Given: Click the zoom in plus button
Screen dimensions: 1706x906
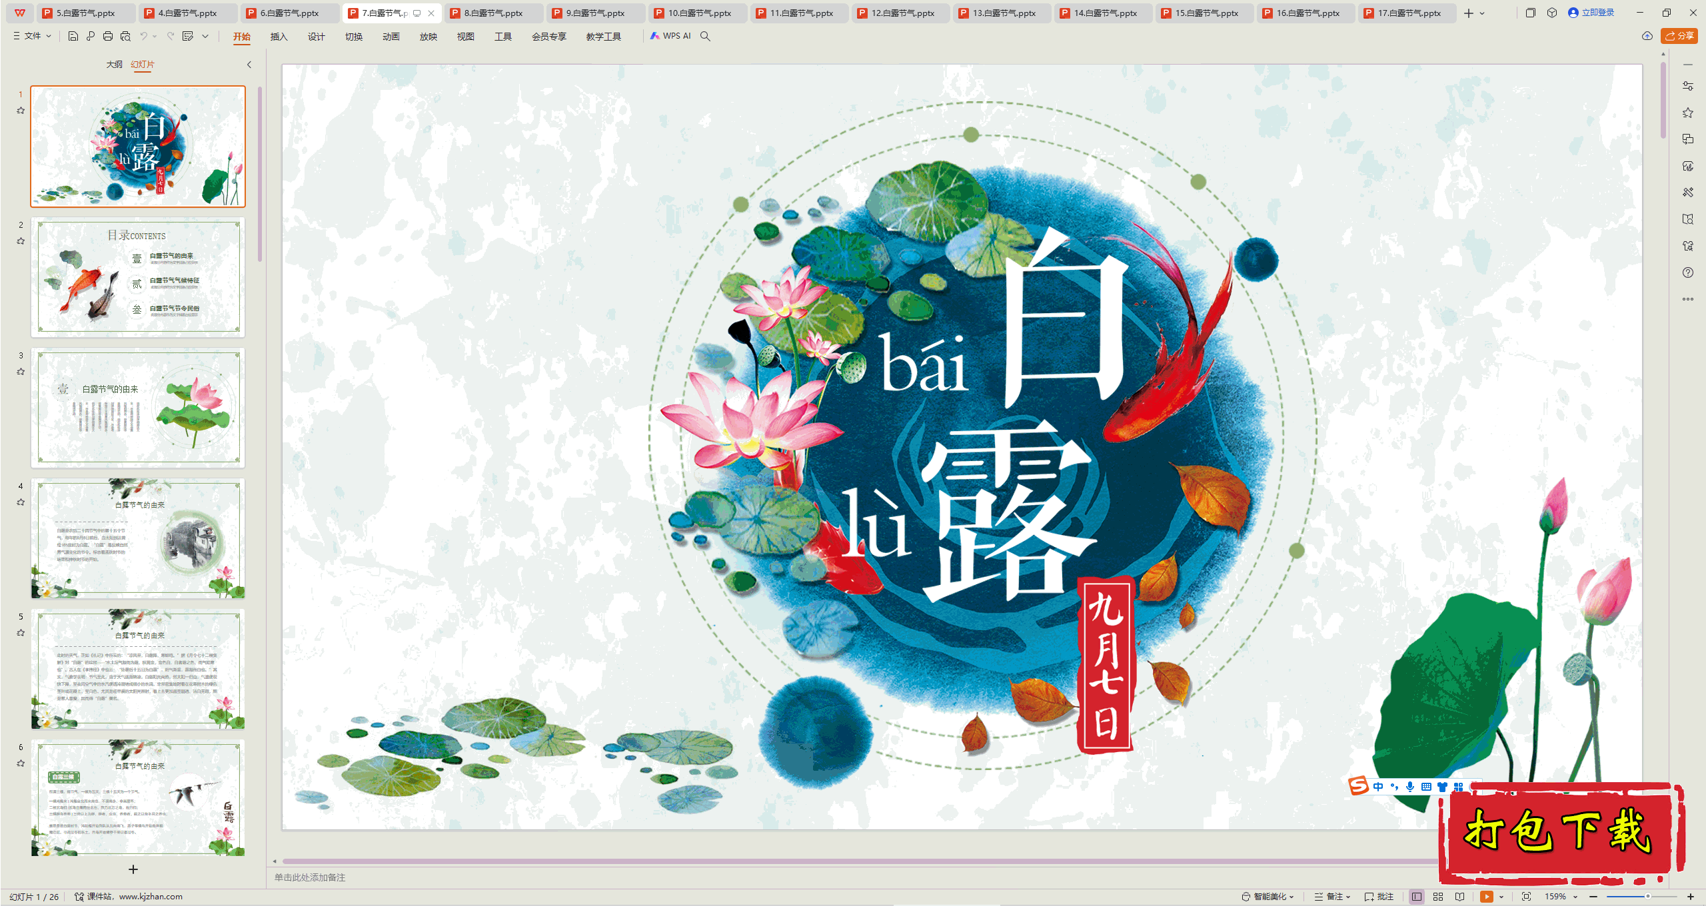Looking at the screenshot, I should 1691,897.
